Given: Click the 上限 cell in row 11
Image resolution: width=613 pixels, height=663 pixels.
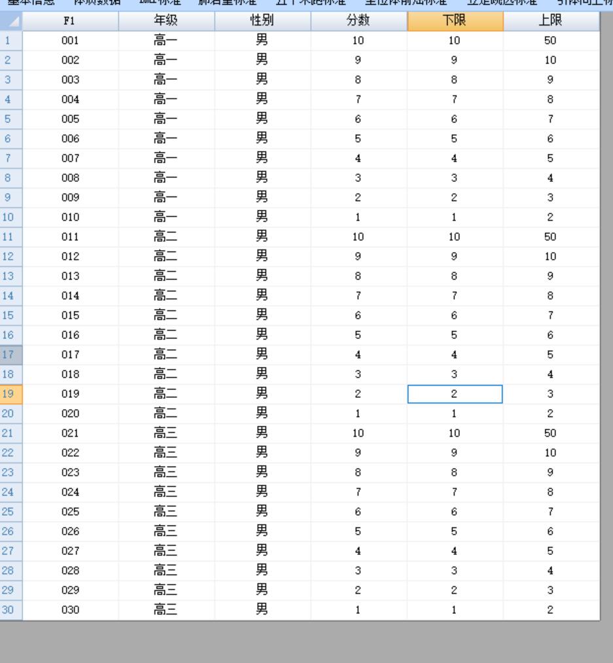Looking at the screenshot, I should pos(551,237).
